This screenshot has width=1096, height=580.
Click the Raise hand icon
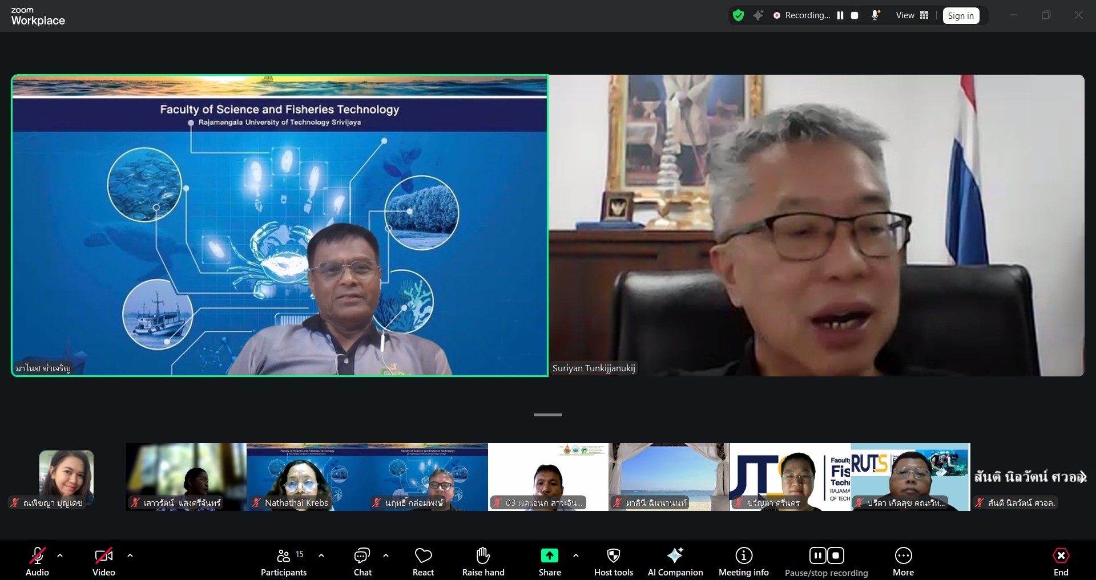click(483, 555)
